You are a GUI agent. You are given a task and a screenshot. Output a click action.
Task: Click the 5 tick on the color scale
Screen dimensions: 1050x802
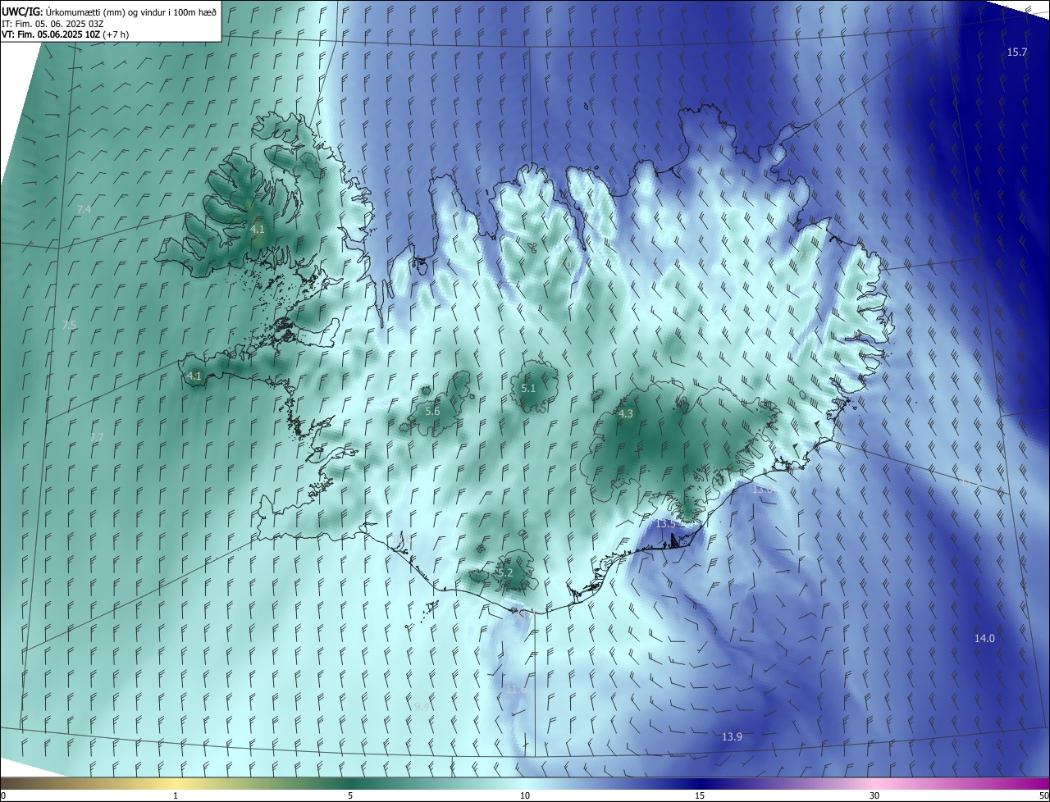click(350, 795)
